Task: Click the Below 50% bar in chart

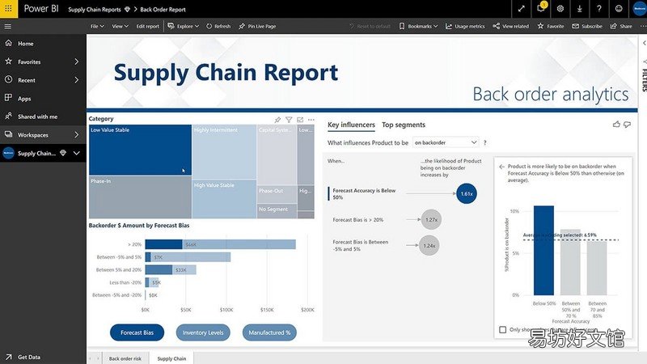Action: coord(543,251)
